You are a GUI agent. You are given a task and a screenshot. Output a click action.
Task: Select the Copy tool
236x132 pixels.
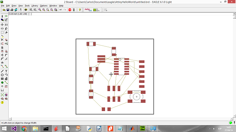tap(6, 24)
